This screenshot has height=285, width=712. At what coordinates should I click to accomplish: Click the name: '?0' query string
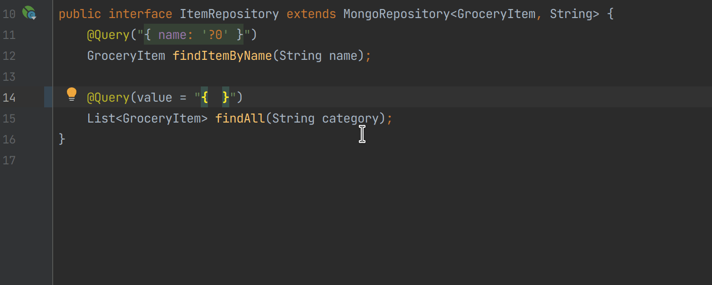tap(194, 35)
